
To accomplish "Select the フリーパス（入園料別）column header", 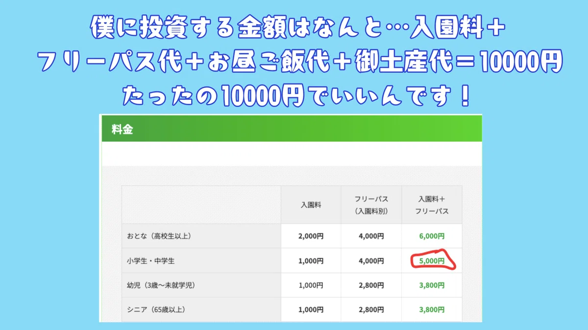I will pos(371,205).
